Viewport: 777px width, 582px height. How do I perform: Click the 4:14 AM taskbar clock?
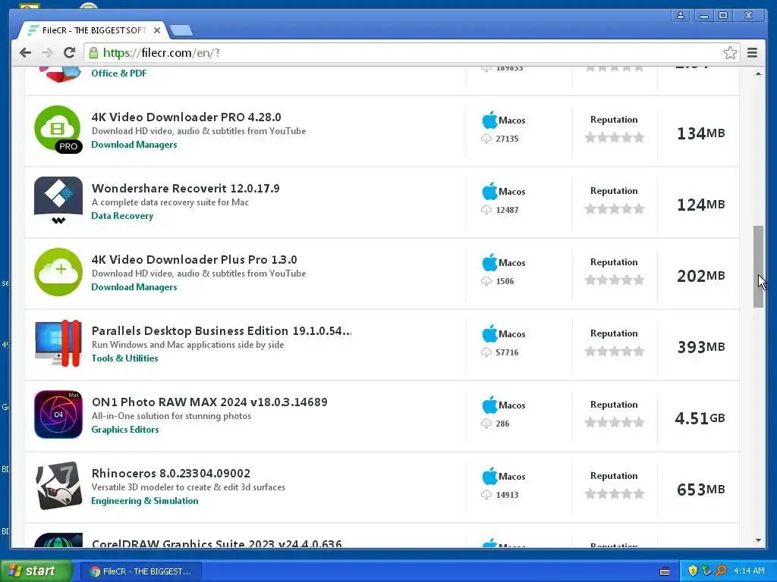749,571
